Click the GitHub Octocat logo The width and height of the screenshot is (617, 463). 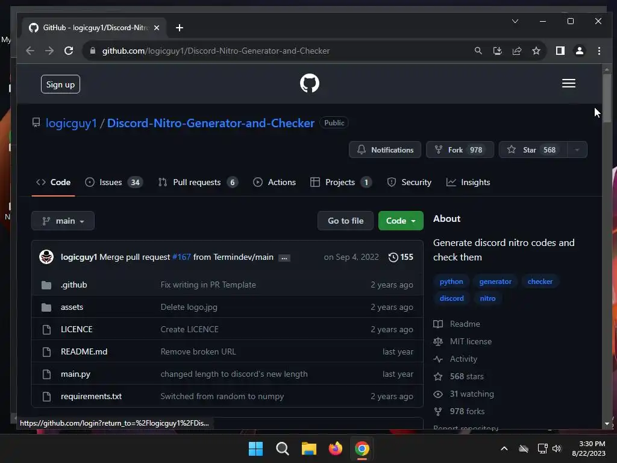coord(309,83)
